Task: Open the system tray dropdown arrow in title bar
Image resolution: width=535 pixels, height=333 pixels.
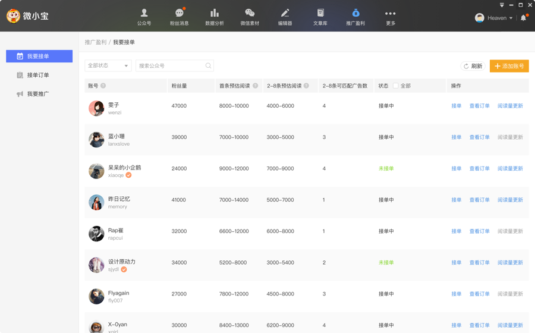Action: (502, 5)
